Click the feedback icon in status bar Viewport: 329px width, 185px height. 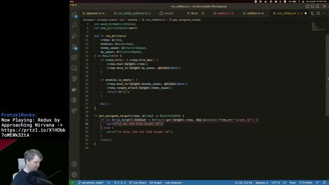(x=318, y=183)
